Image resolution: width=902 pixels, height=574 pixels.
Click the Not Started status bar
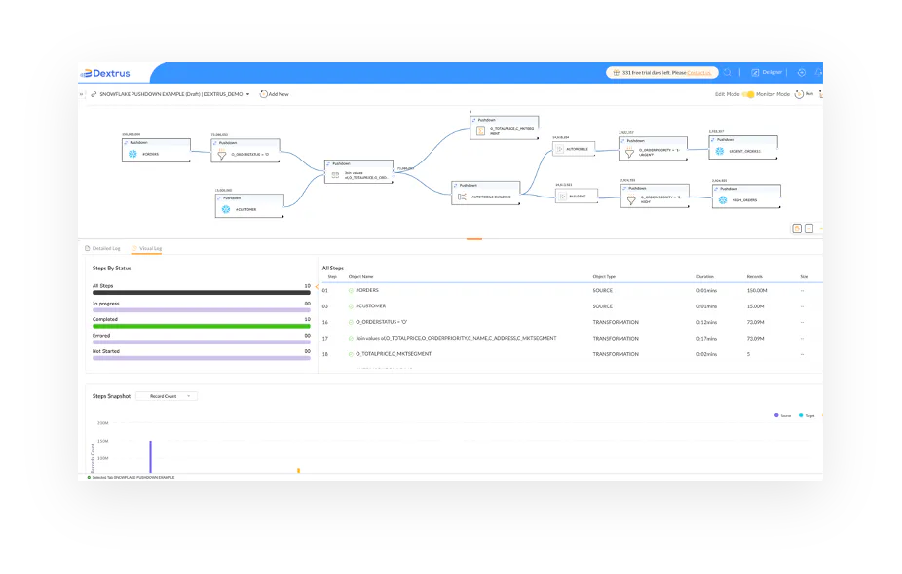[x=202, y=358]
